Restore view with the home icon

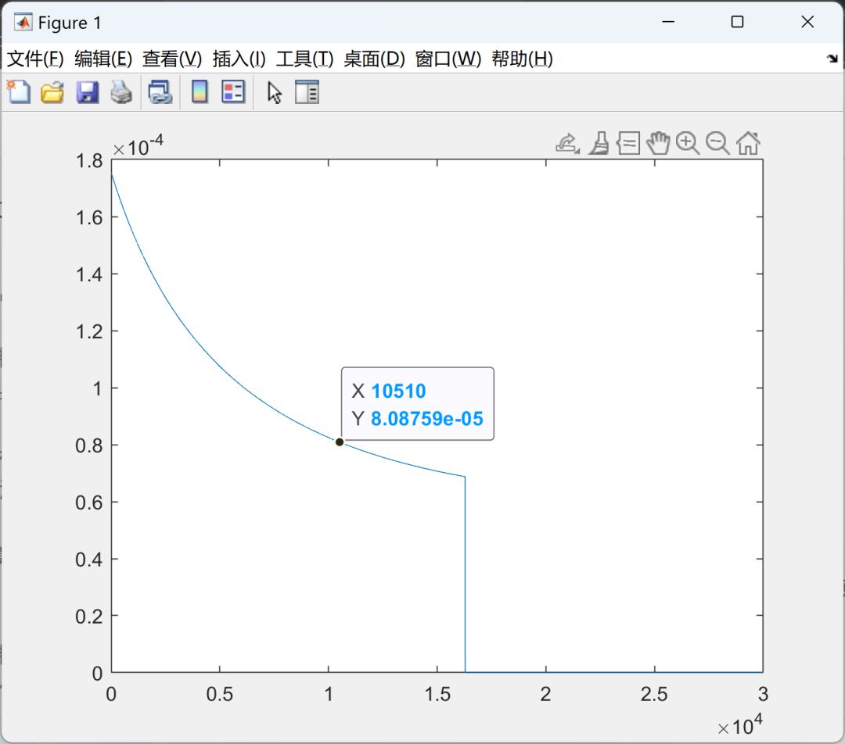749,144
